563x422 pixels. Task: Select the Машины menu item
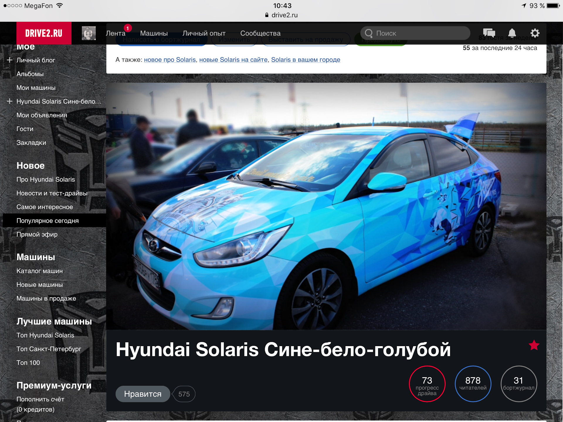click(x=154, y=33)
